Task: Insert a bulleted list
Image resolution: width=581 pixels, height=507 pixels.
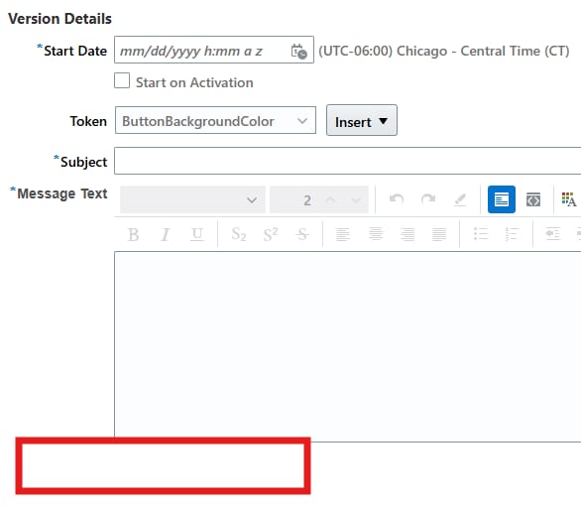Action: pos(481,234)
